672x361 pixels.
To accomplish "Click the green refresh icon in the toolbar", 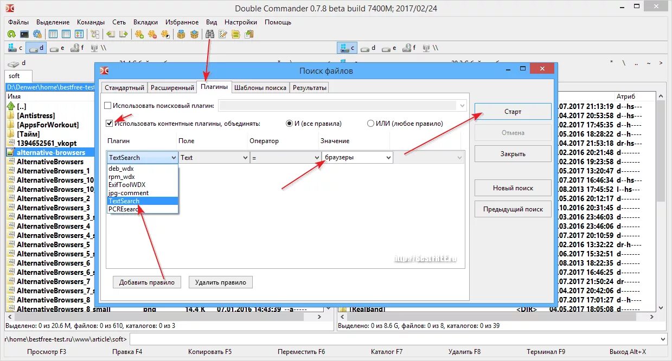I will click(11, 34).
